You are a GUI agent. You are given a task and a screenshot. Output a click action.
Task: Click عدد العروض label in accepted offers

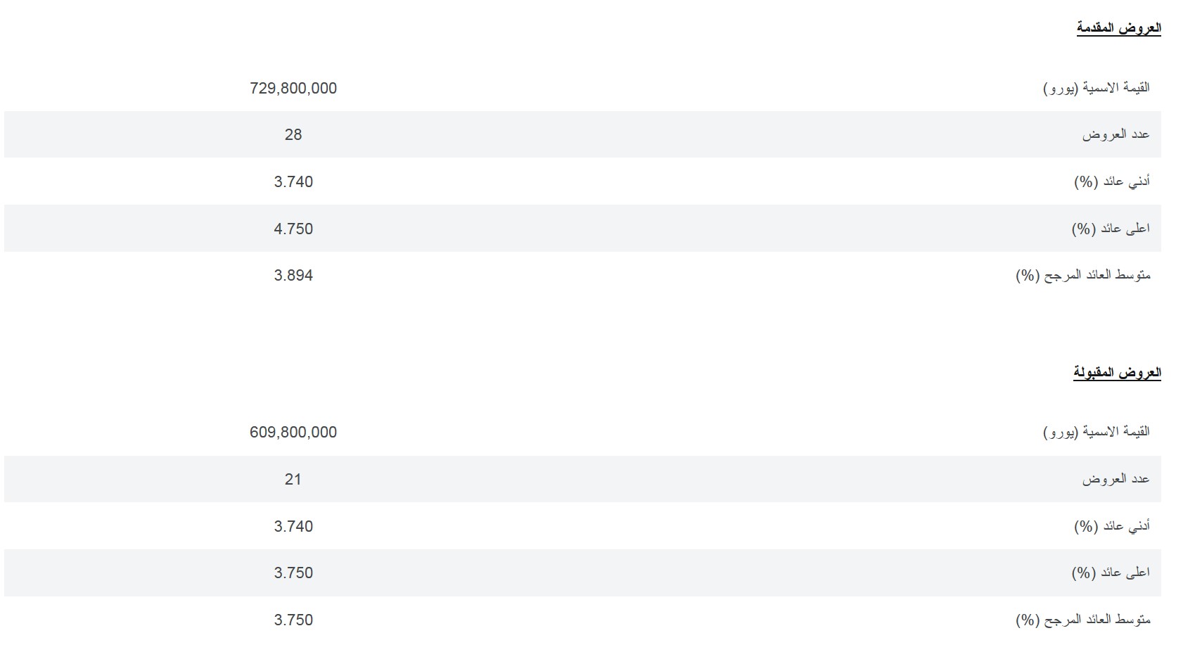(1116, 479)
